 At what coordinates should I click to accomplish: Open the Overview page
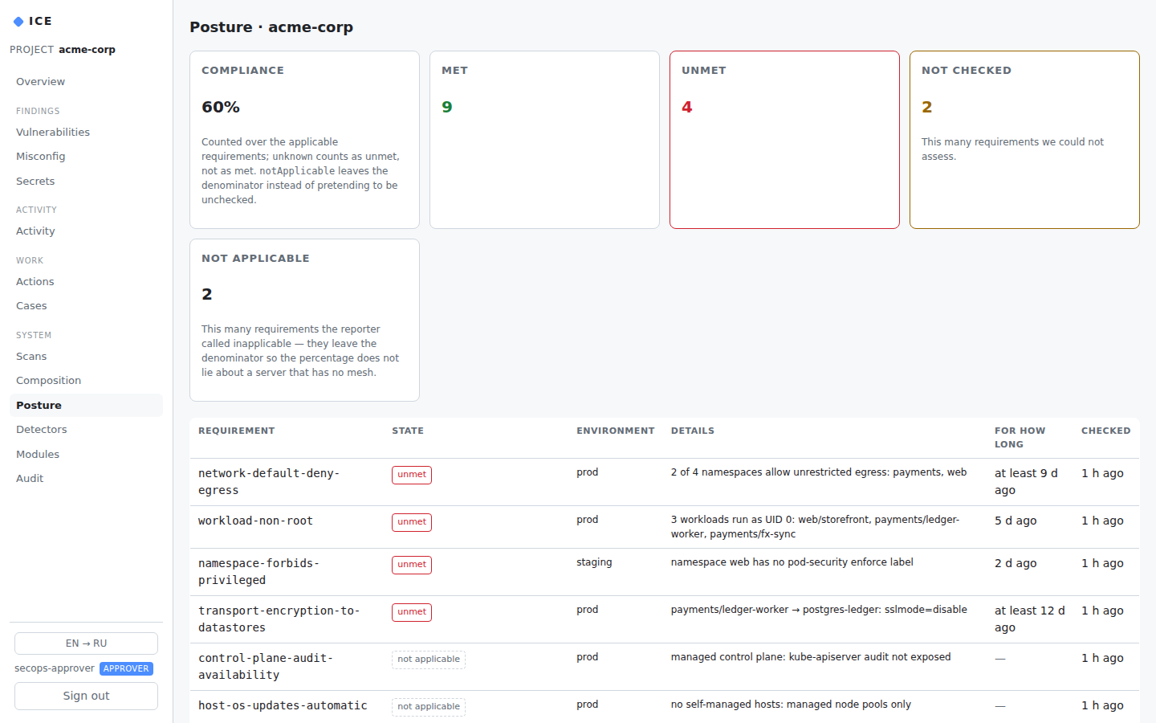pyautogui.click(x=86, y=82)
